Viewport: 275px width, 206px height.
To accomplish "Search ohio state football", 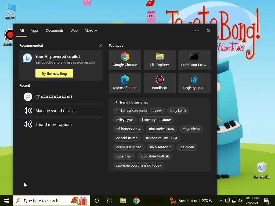I will pyautogui.click(x=154, y=156).
